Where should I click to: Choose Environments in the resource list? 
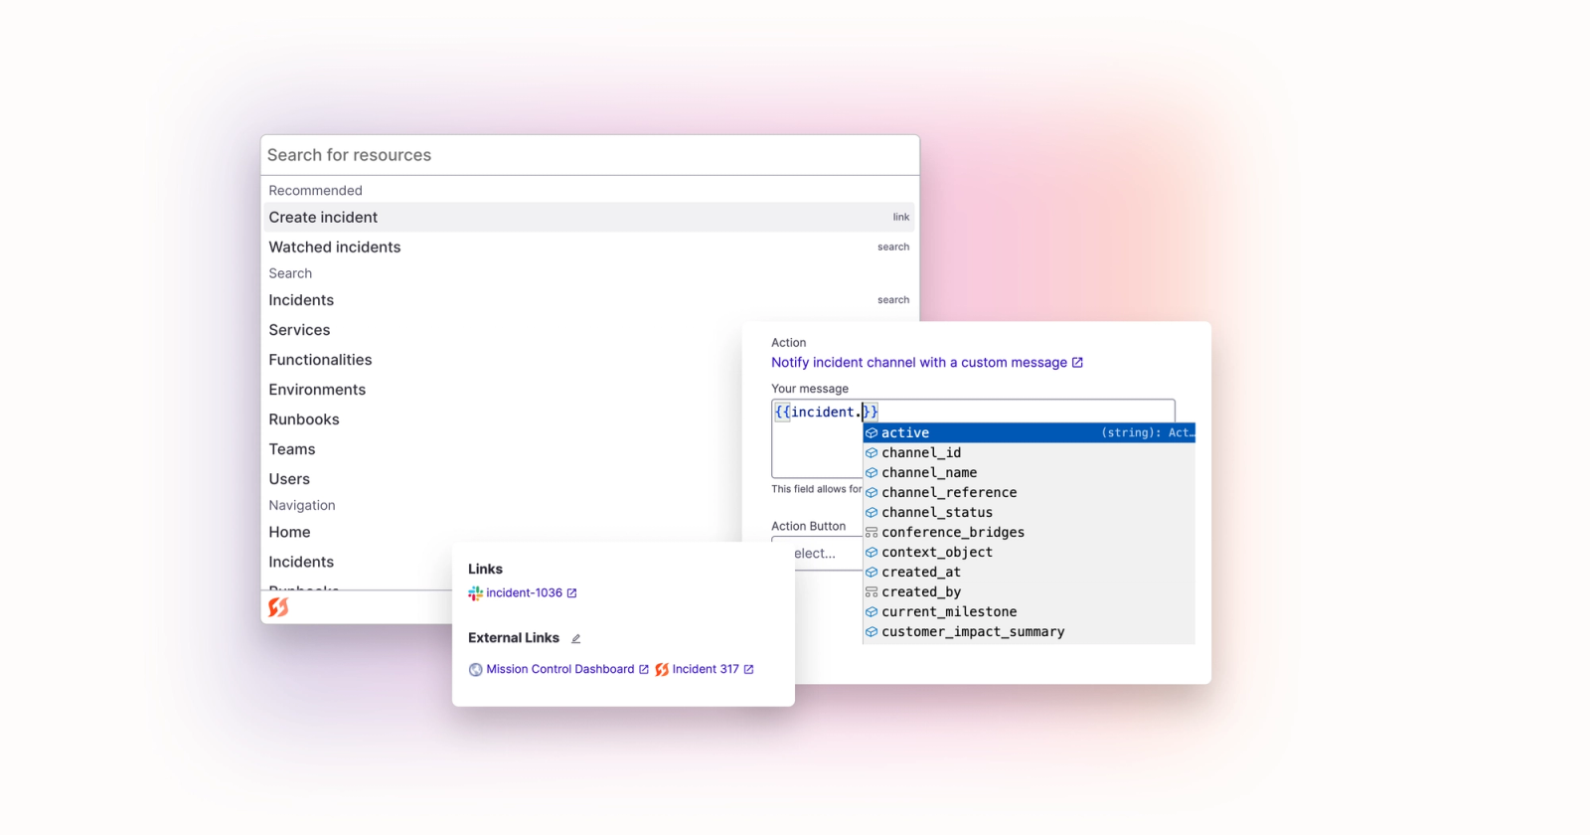pyautogui.click(x=317, y=390)
